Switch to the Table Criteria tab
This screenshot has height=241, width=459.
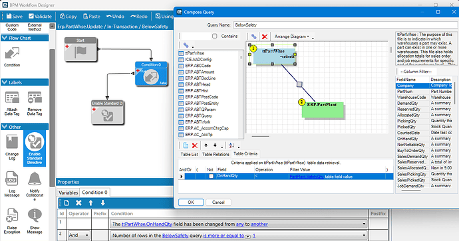coord(245,153)
